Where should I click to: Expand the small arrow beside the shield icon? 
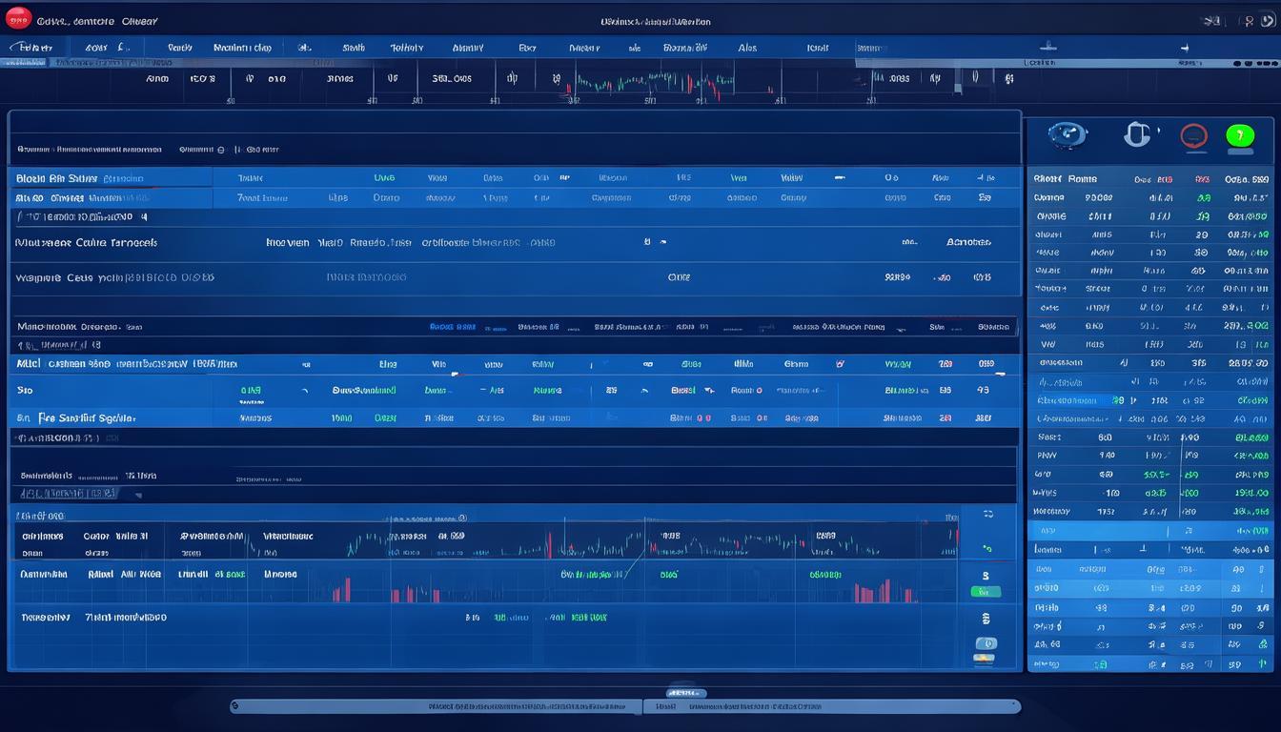point(1158,129)
